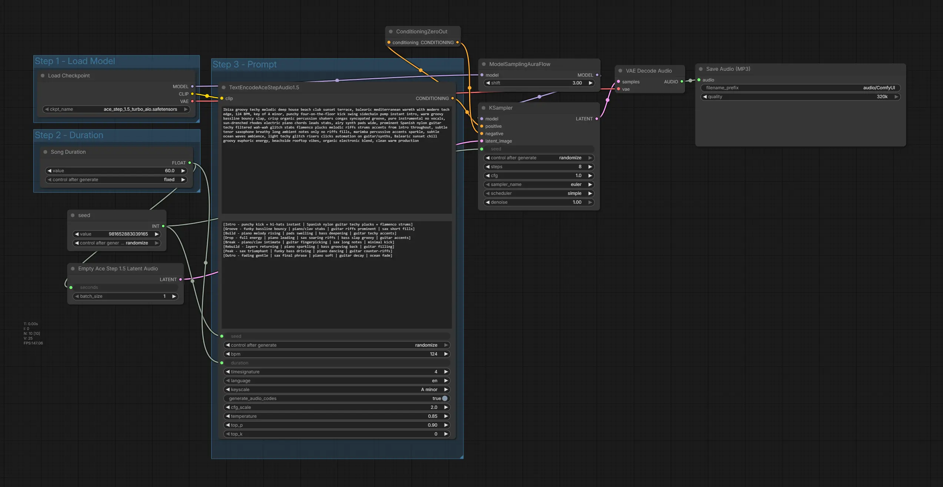The height and width of the screenshot is (487, 943).
Task: Click the VAE Decode Audio collapse dot
Action: pos(620,71)
